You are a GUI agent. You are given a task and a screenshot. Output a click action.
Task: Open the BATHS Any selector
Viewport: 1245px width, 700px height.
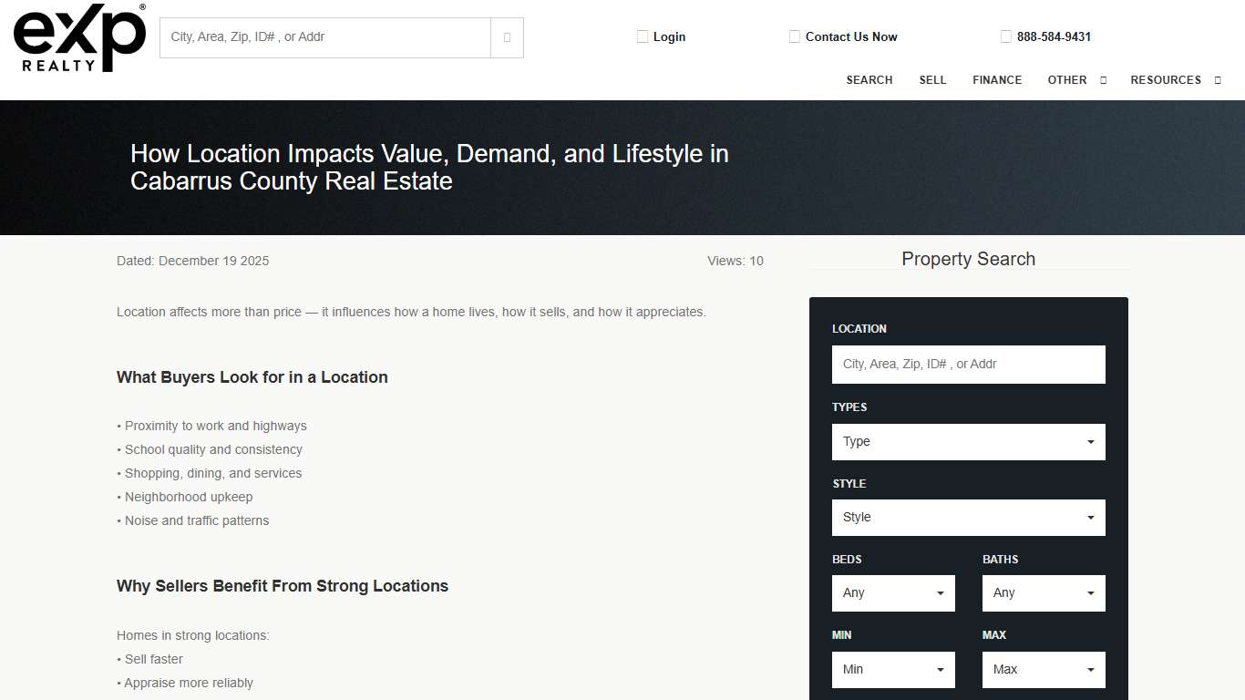click(1043, 592)
